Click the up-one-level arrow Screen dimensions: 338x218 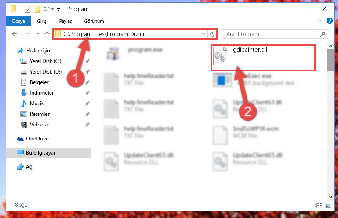coord(47,34)
